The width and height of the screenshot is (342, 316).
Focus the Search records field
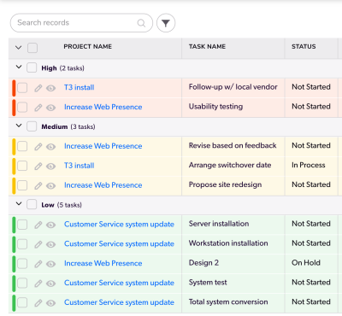tap(81, 23)
